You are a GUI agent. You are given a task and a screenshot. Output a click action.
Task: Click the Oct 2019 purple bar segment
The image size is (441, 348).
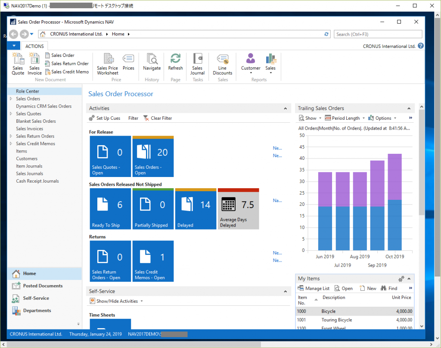click(x=394, y=177)
